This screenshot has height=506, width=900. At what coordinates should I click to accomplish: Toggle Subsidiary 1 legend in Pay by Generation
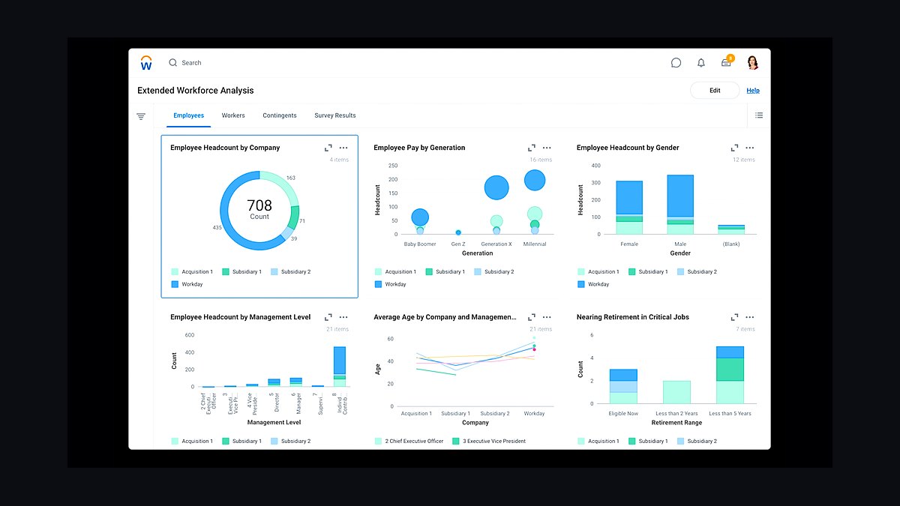click(445, 271)
